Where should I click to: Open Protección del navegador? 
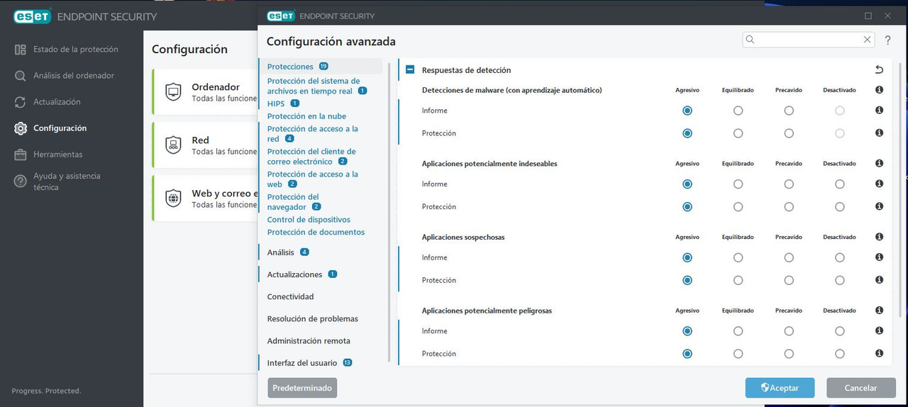tap(293, 202)
